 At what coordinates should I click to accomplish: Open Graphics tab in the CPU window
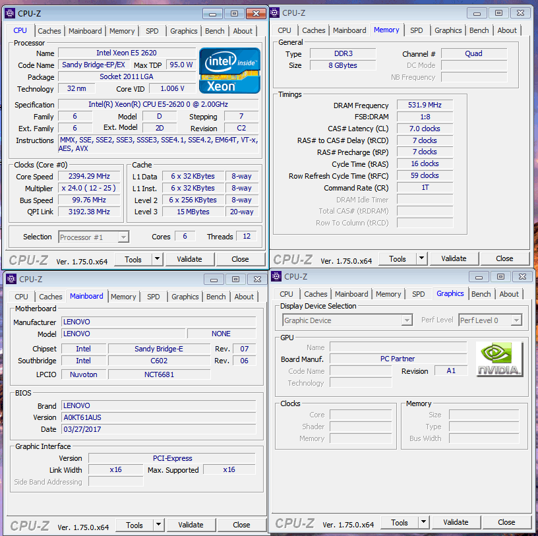point(184,31)
